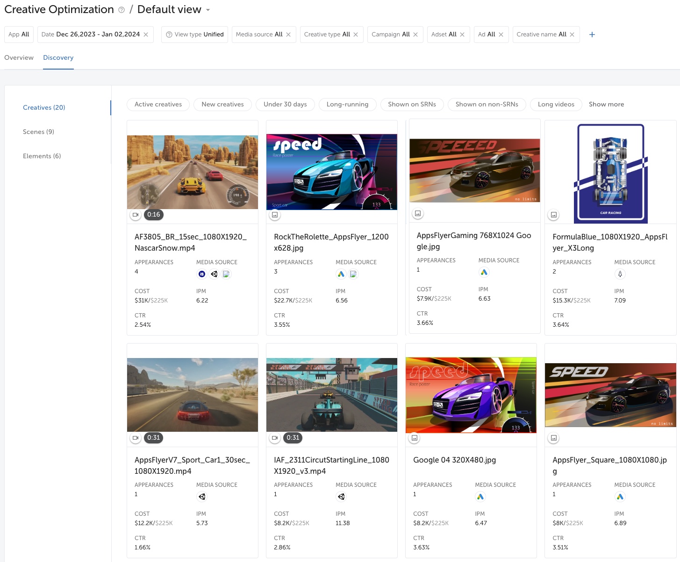Switch to the Overview tab

pyautogui.click(x=19, y=58)
